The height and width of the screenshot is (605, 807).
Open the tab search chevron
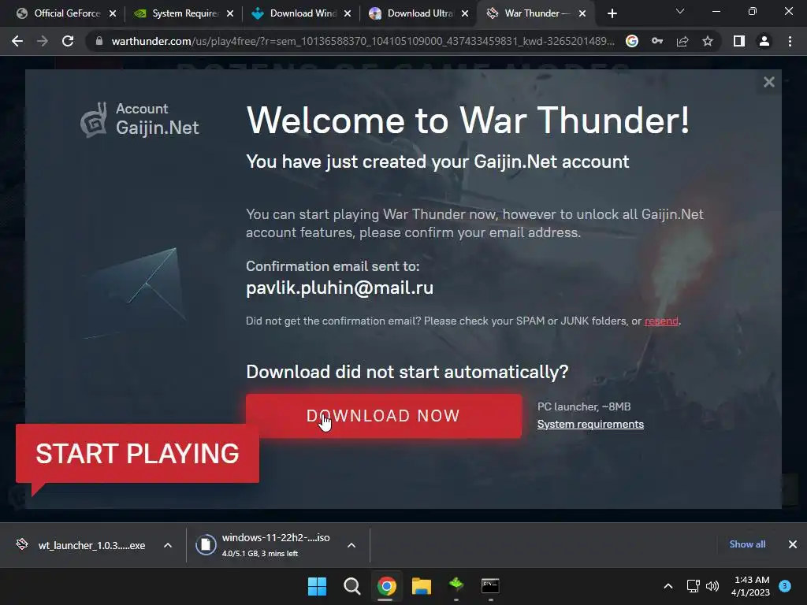pyautogui.click(x=680, y=11)
